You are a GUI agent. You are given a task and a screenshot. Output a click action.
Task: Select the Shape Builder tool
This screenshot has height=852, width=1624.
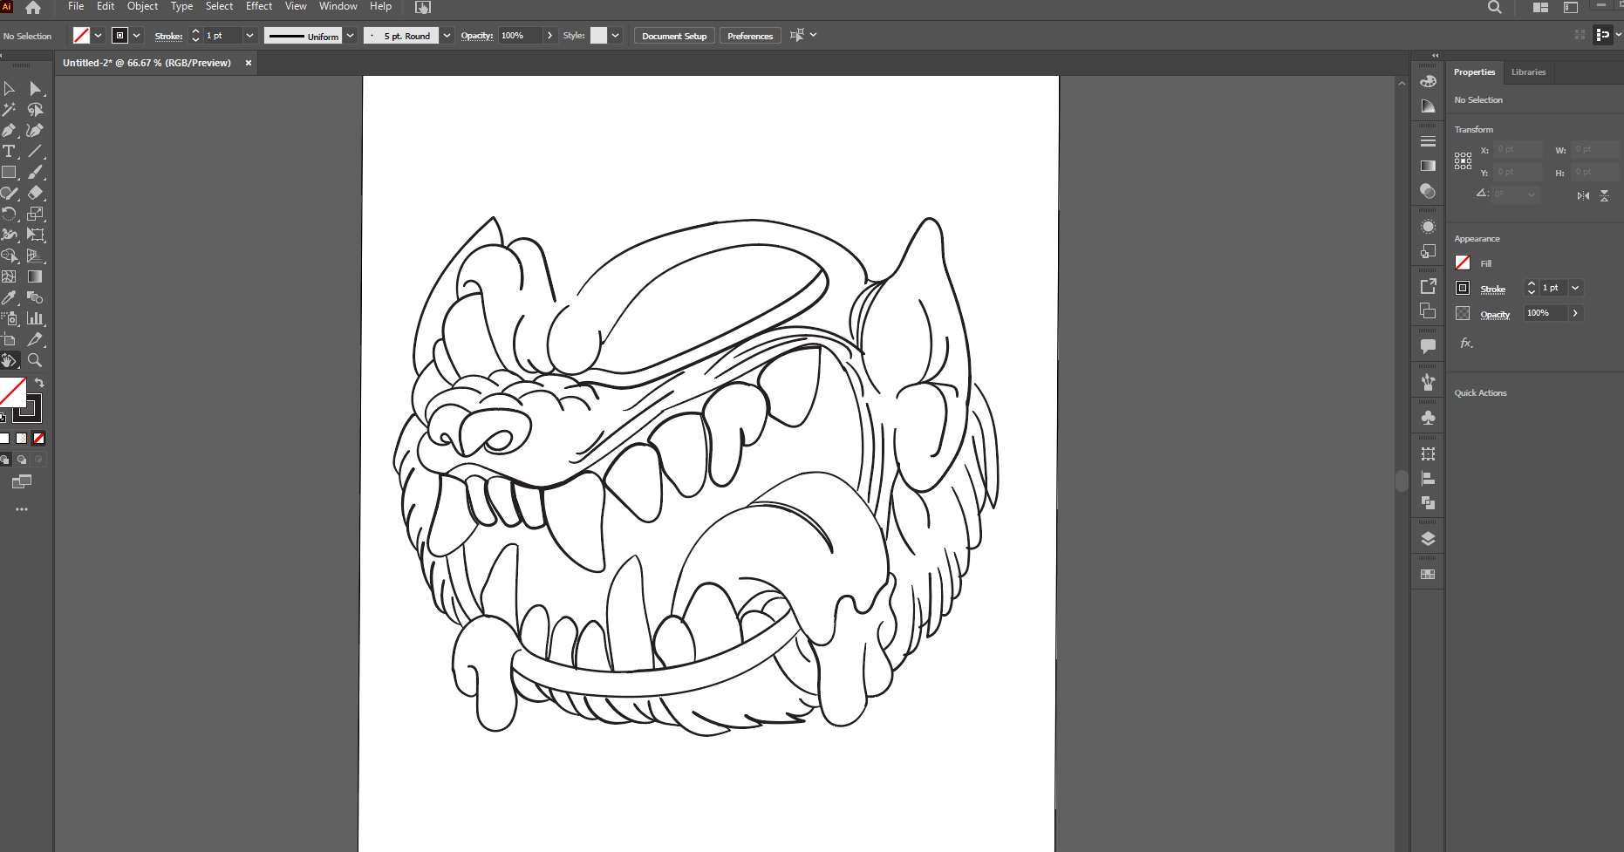[9, 256]
